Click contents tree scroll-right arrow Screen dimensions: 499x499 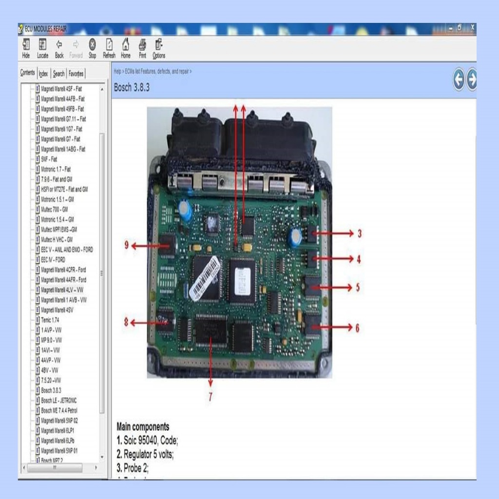(96, 468)
